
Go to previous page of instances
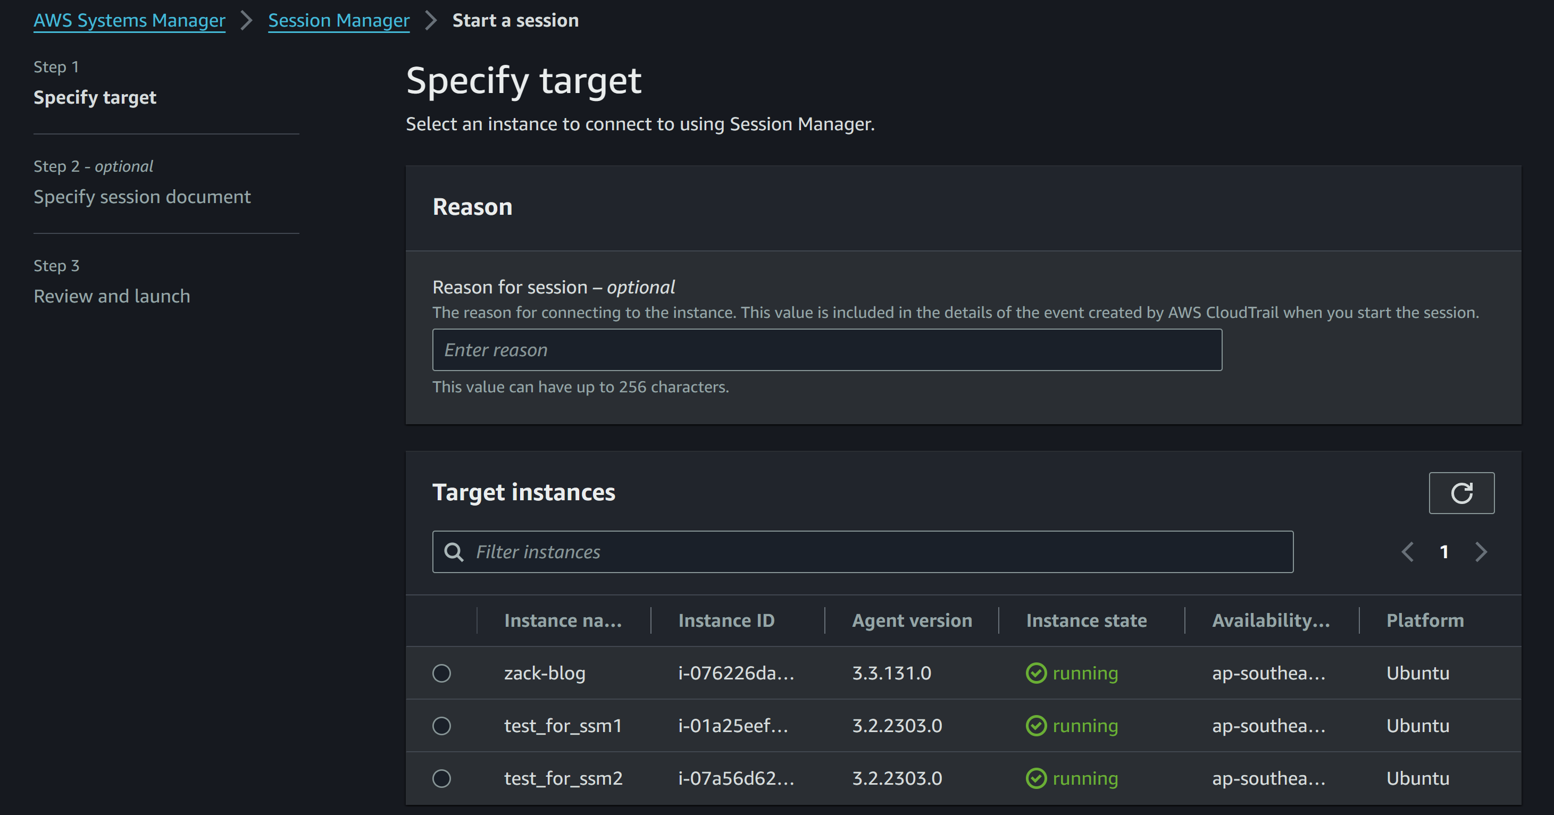click(x=1407, y=552)
